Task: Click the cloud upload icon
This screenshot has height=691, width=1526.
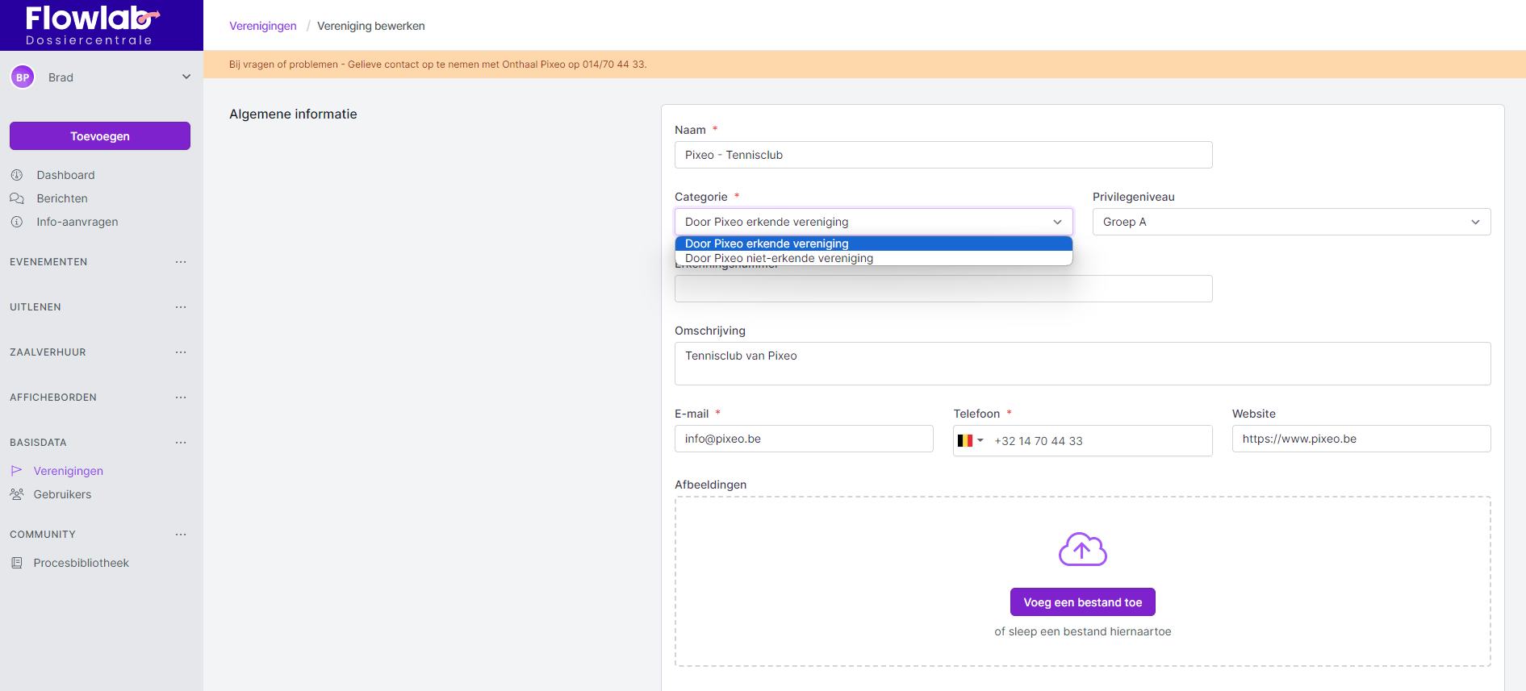Action: click(1082, 550)
